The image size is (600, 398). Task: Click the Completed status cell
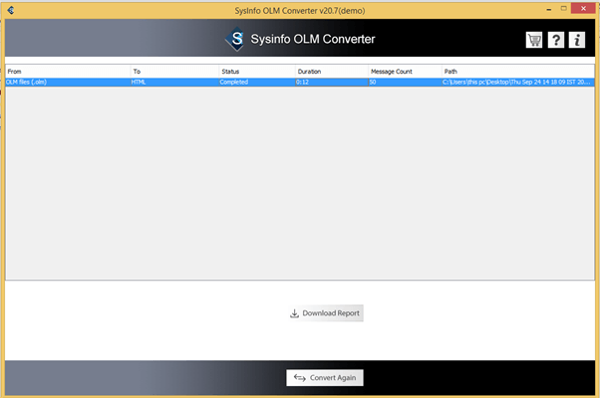(235, 82)
